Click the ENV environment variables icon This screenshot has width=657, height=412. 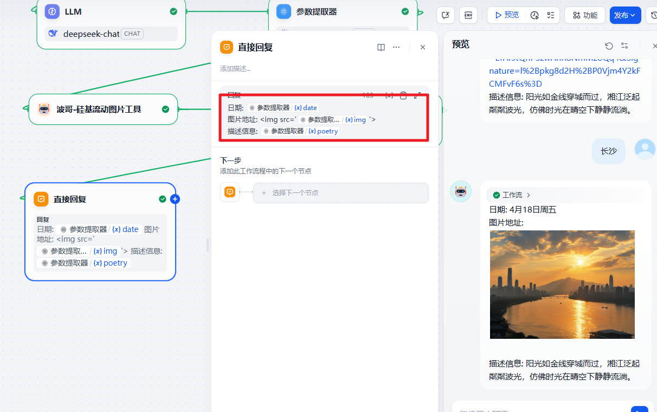tap(468, 15)
